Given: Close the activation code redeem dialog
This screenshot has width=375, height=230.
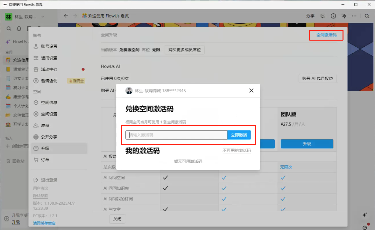Looking at the screenshot, I should [x=251, y=90].
